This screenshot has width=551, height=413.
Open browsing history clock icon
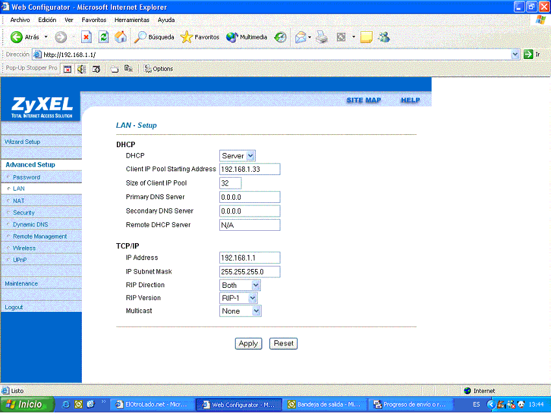280,37
